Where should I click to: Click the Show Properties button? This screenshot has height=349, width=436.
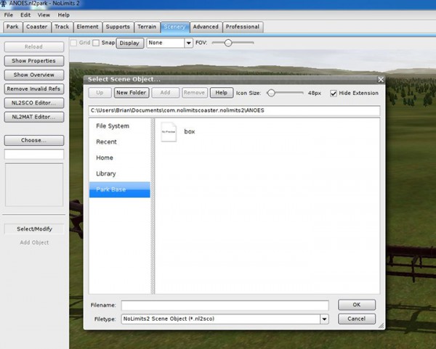tap(33, 61)
